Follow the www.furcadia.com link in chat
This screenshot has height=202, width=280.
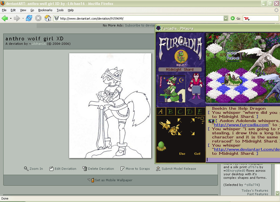point(241,125)
